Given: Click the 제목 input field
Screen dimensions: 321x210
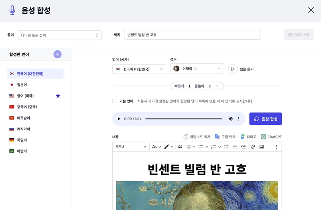Looking at the screenshot, I should tap(193, 35).
